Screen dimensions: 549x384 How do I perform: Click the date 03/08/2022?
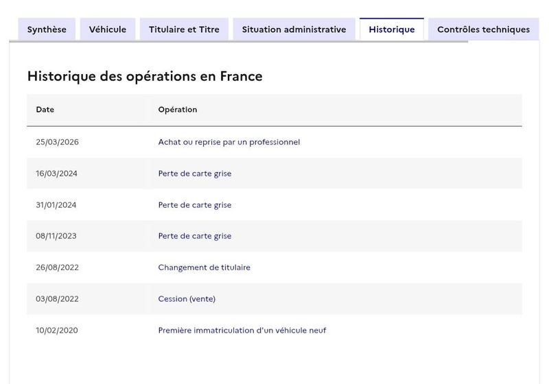point(57,299)
